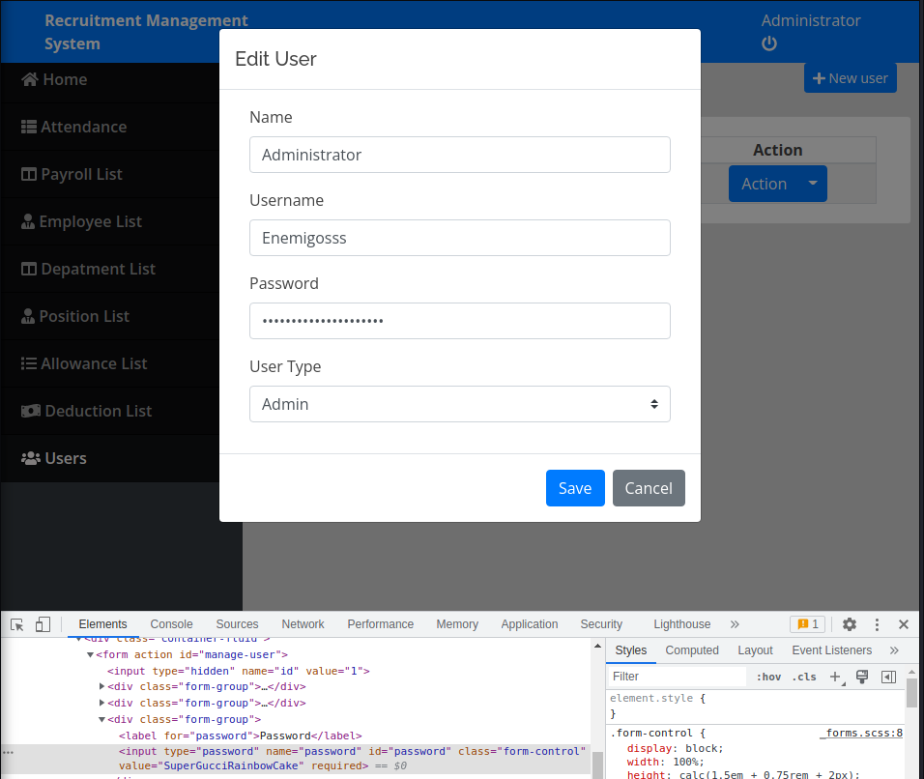Click the issues warning badge
Image resolution: width=924 pixels, height=779 pixels.
pyautogui.click(x=806, y=624)
